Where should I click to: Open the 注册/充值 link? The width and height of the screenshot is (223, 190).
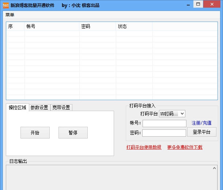click(x=201, y=123)
